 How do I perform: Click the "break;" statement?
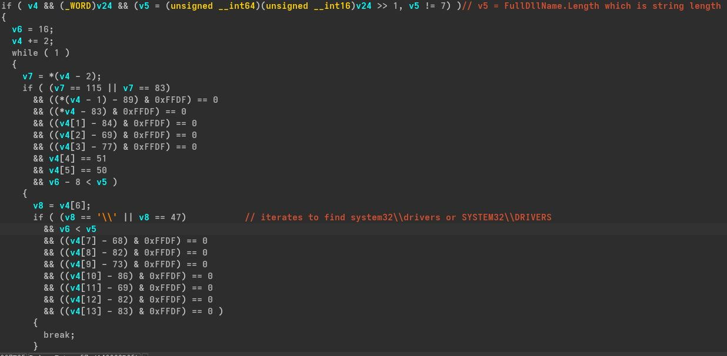59,335
